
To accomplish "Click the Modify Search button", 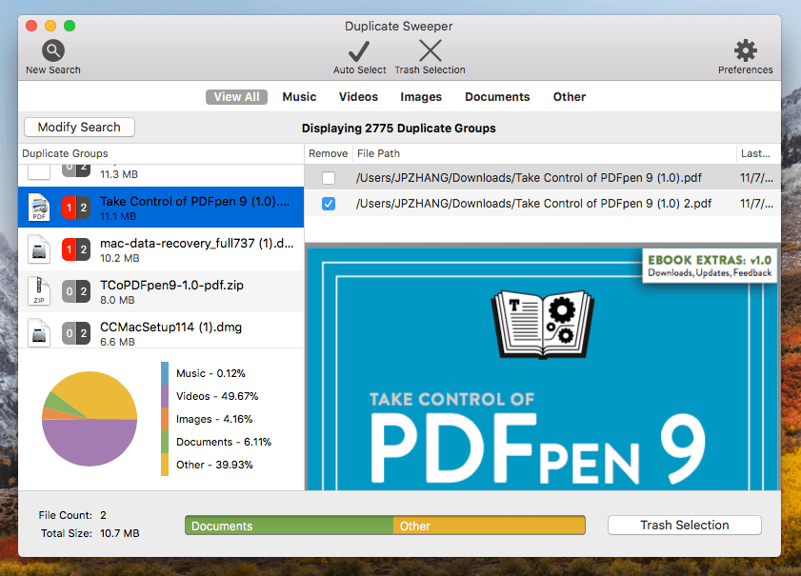I will point(79,128).
